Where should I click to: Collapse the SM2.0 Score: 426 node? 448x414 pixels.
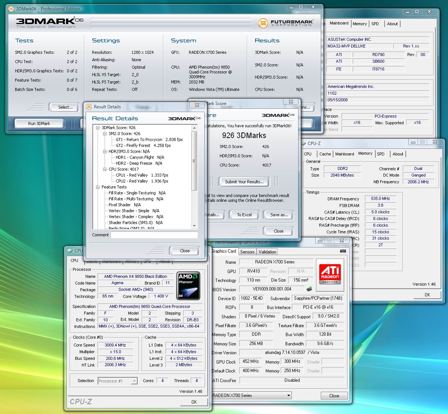105,134
